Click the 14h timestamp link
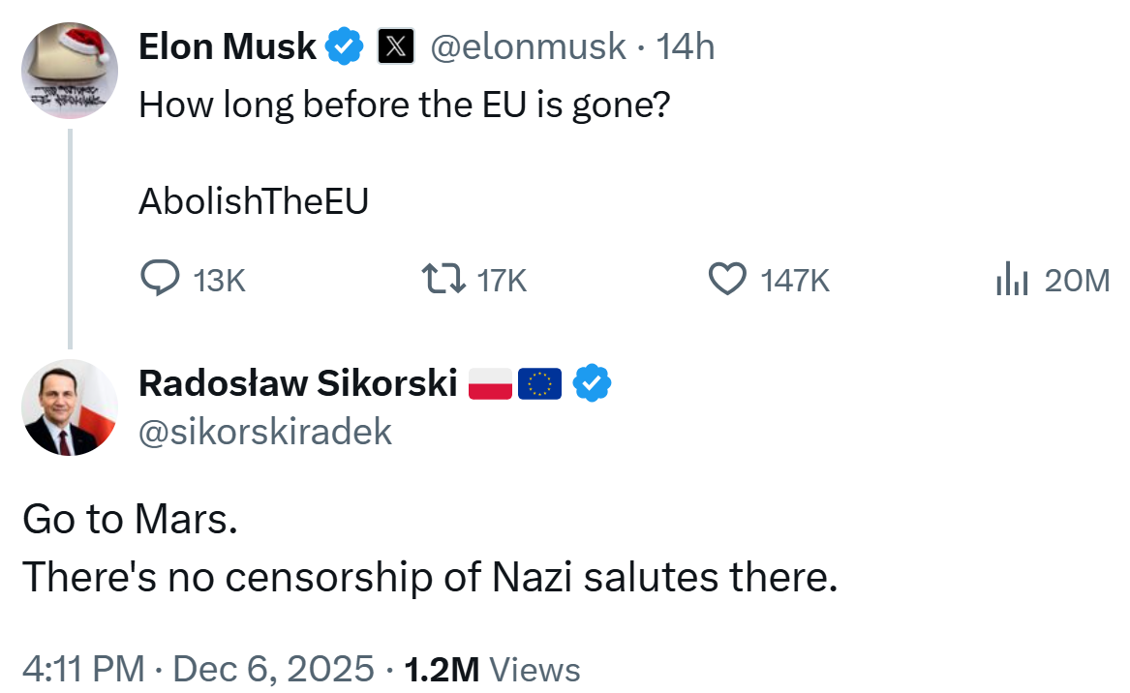1130x693 pixels. click(x=686, y=46)
